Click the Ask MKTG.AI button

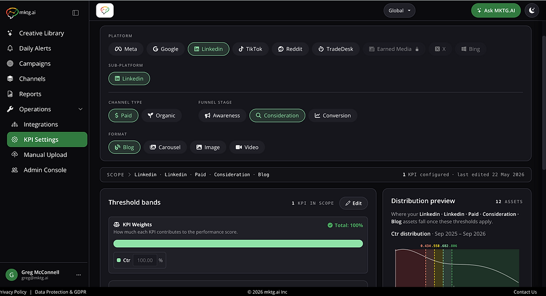point(496,11)
